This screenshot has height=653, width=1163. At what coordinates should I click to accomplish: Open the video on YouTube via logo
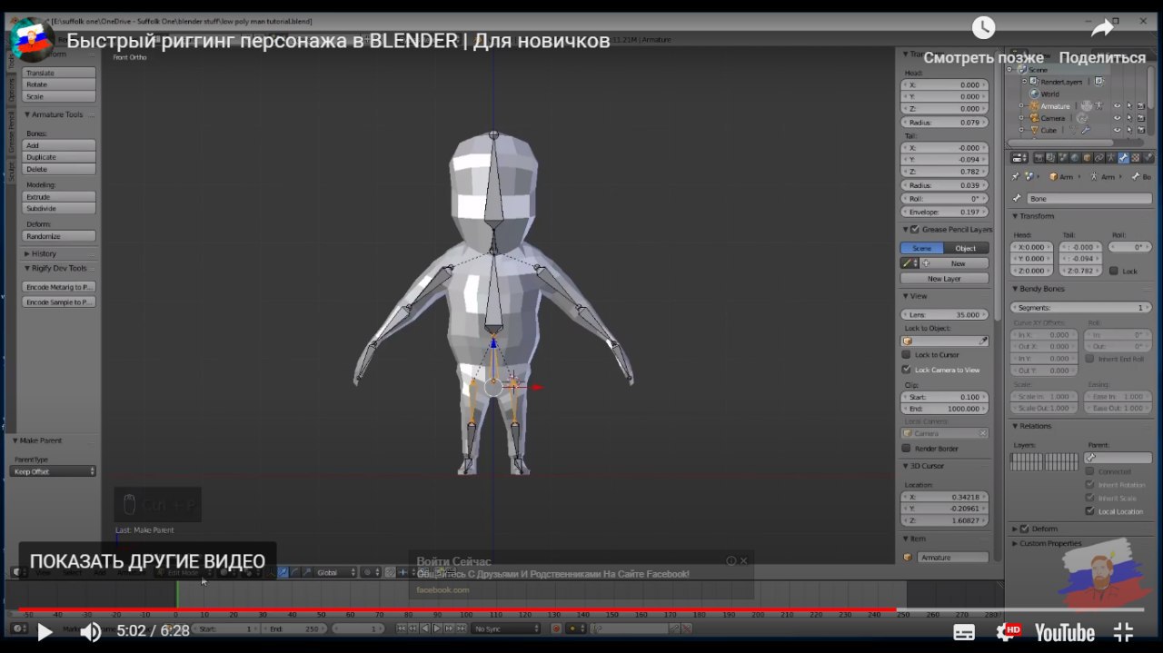1064,632
